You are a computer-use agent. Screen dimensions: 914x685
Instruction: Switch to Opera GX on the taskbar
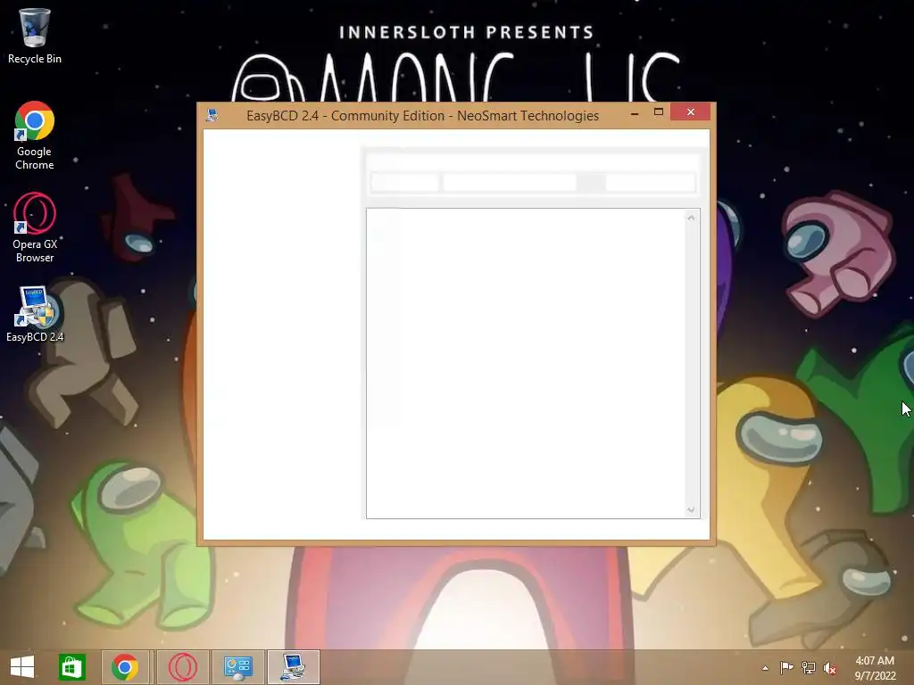[x=182, y=667]
